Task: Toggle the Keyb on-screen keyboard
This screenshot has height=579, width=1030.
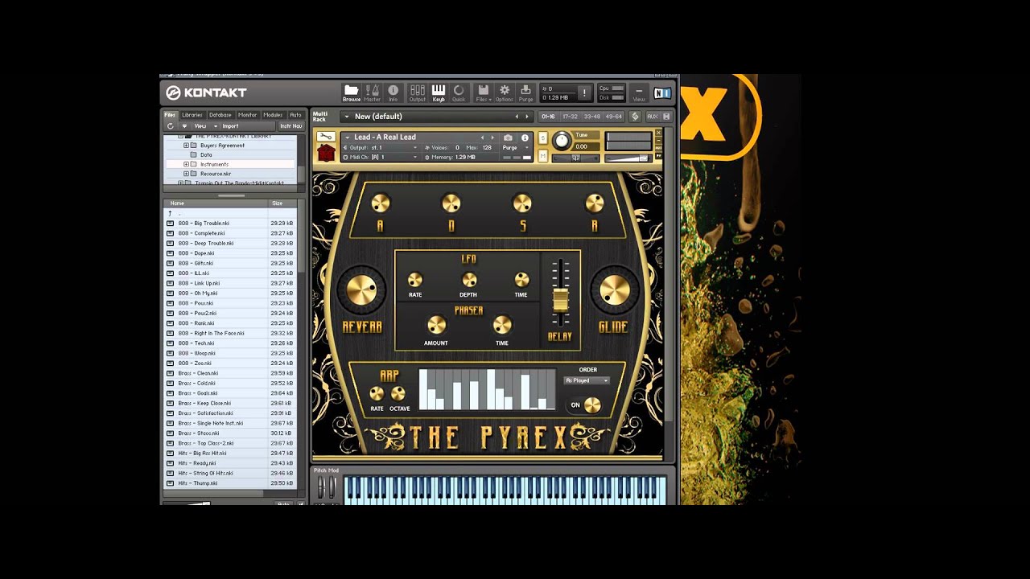Action: click(439, 92)
